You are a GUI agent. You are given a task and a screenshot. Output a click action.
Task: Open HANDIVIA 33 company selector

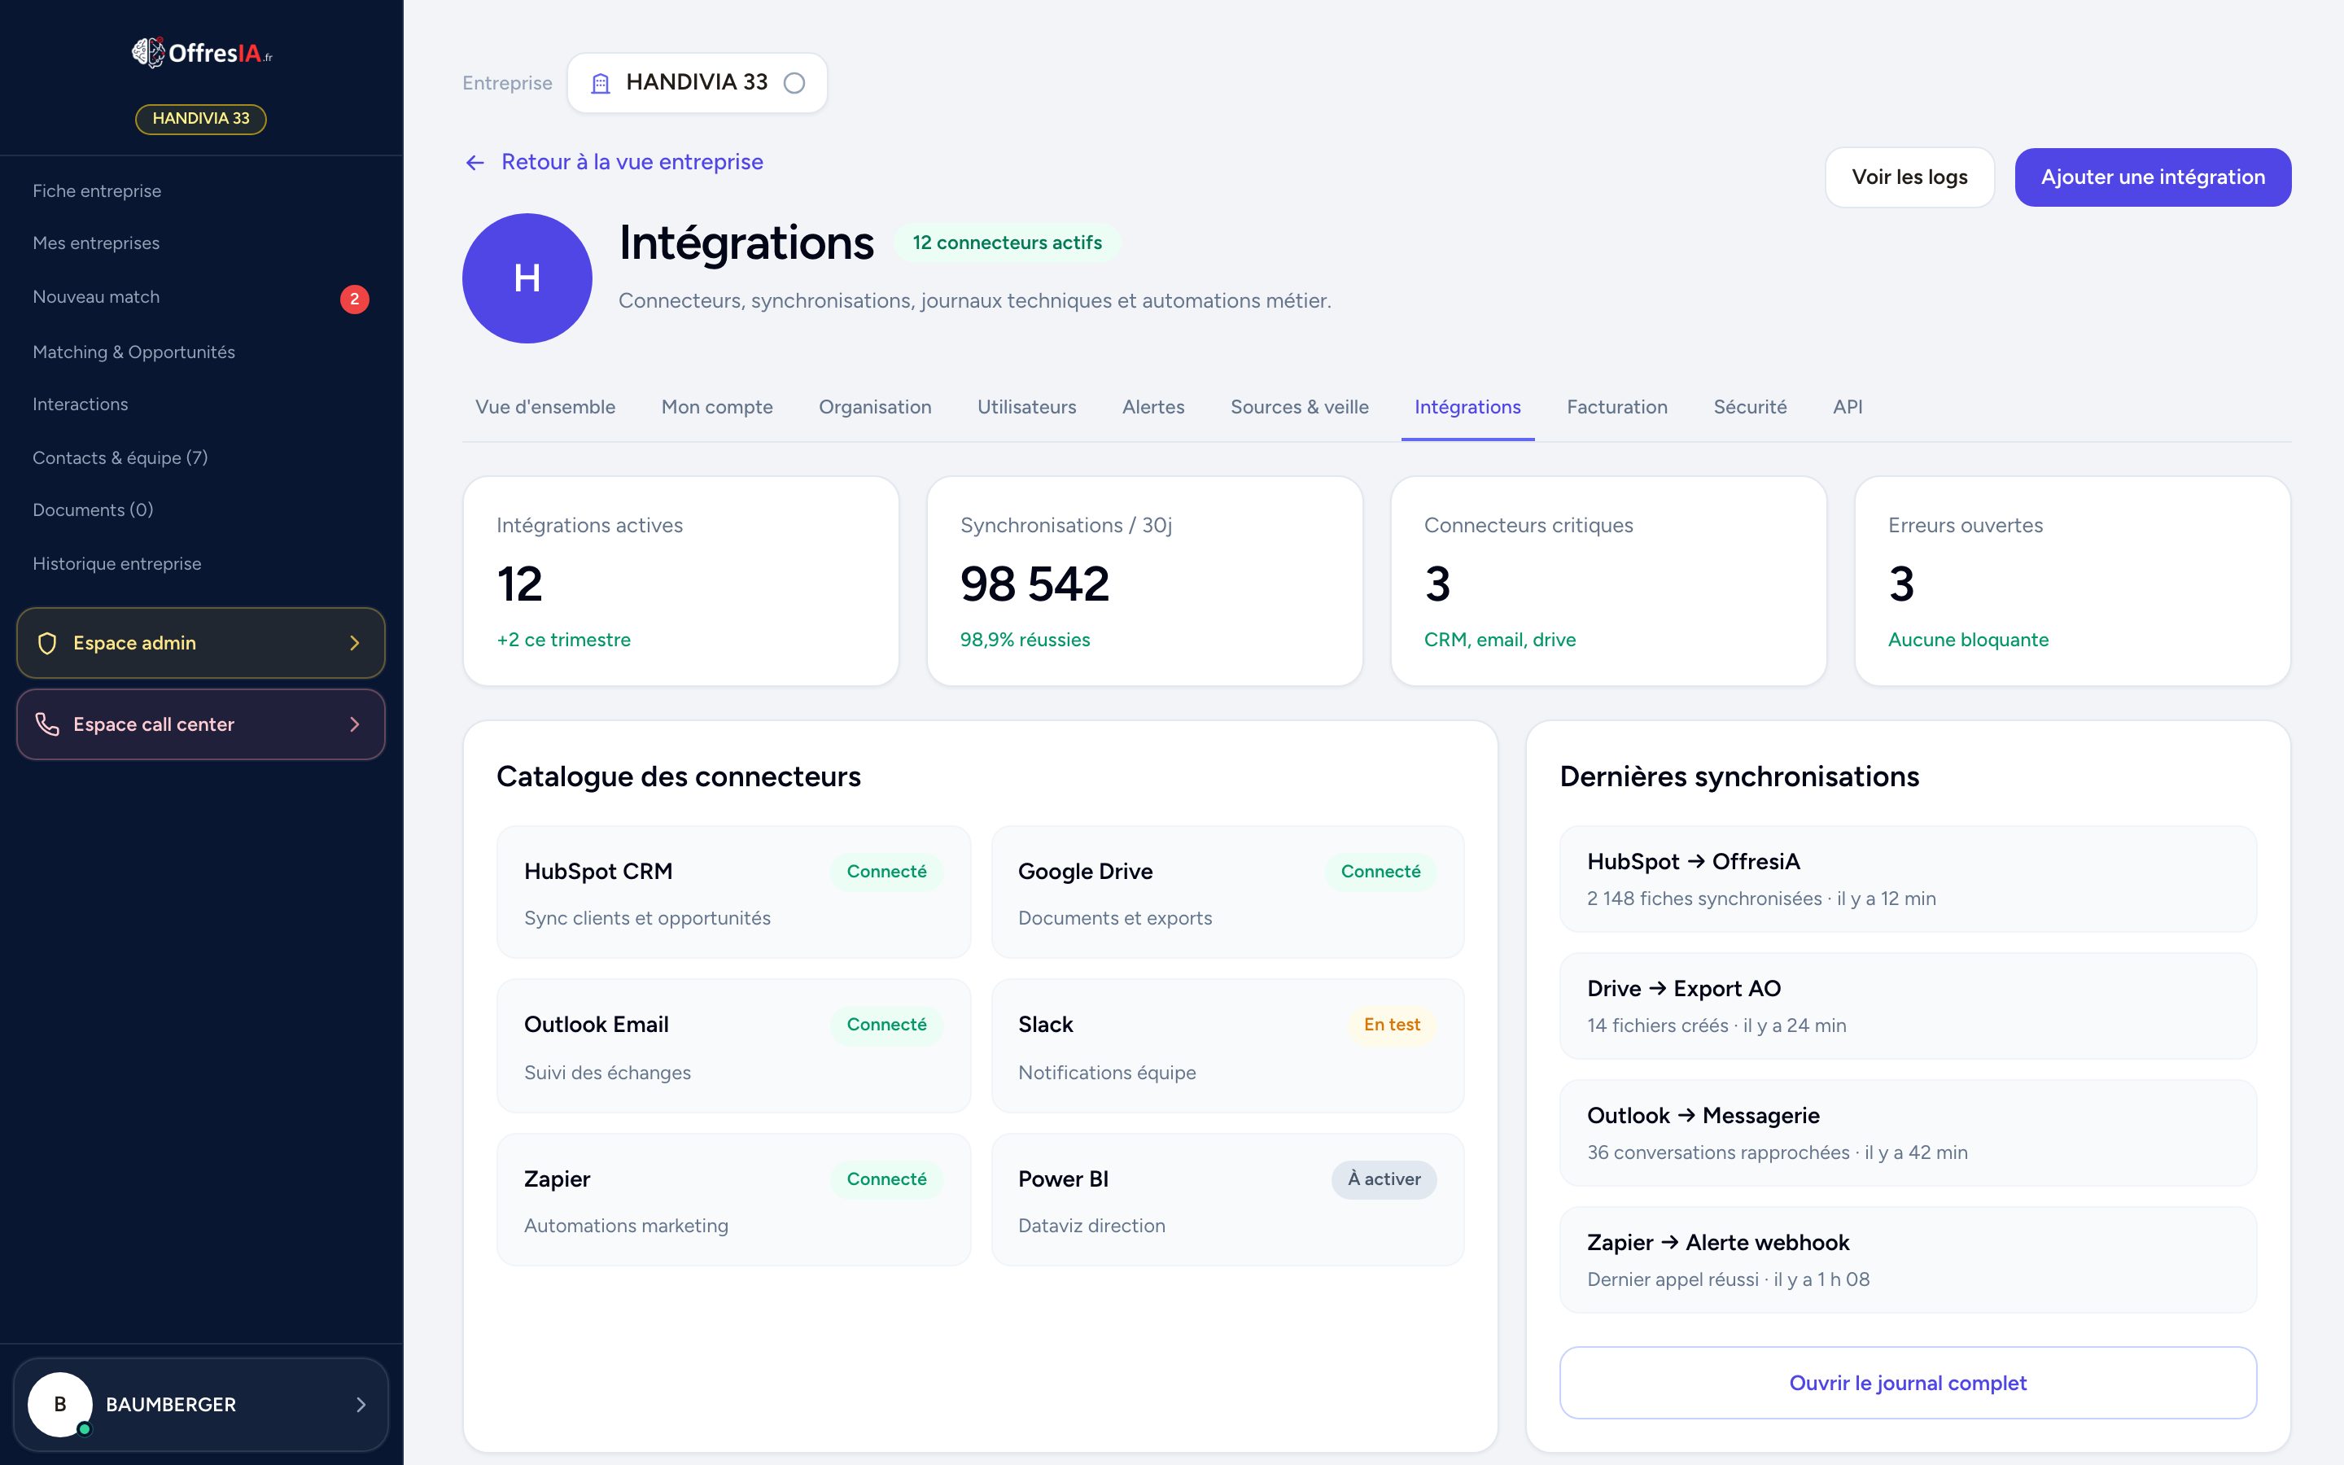coord(697,83)
